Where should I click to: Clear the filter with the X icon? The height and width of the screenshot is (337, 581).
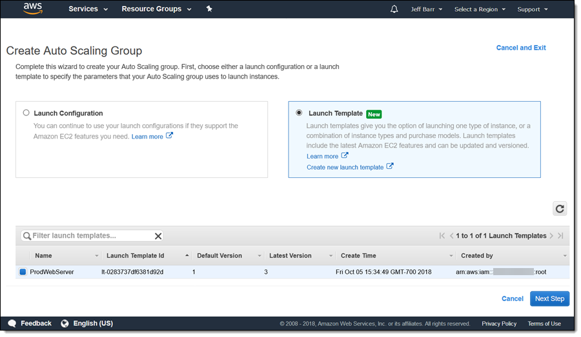coord(158,236)
